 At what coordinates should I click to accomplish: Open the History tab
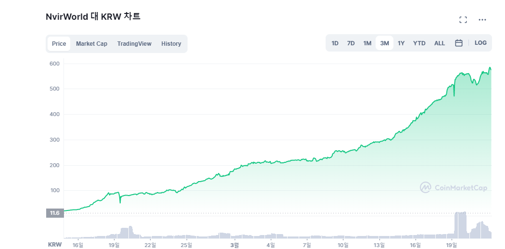171,44
